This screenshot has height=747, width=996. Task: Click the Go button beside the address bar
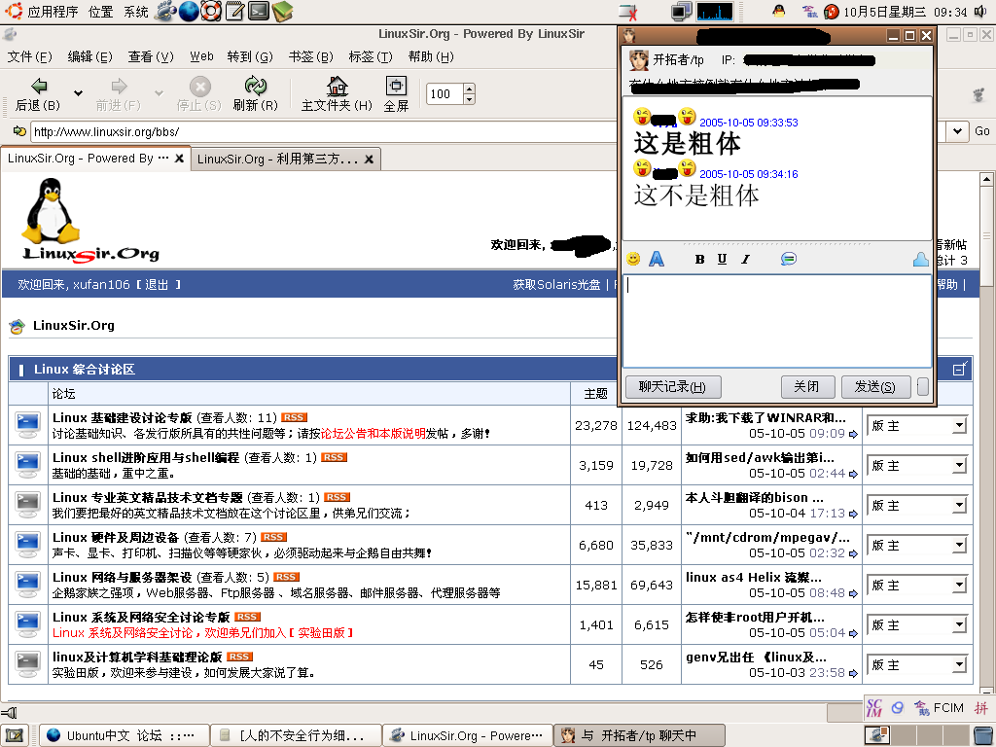[982, 131]
